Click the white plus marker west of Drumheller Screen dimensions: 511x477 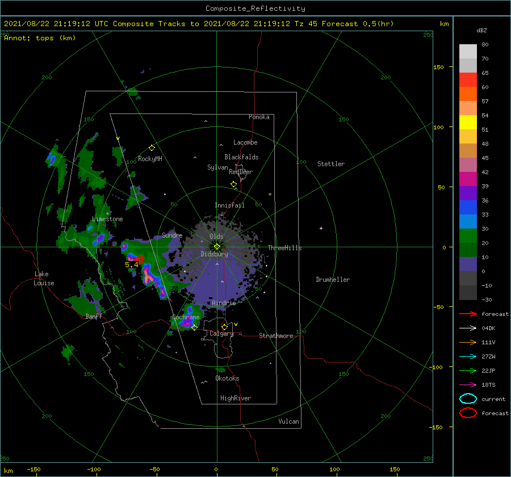321,228
